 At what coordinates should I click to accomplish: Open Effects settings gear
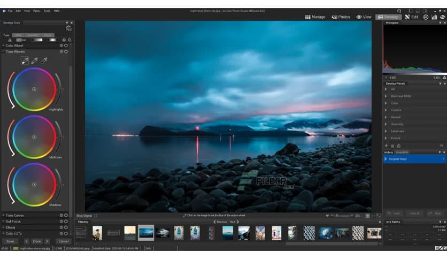pyautogui.click(x=61, y=227)
